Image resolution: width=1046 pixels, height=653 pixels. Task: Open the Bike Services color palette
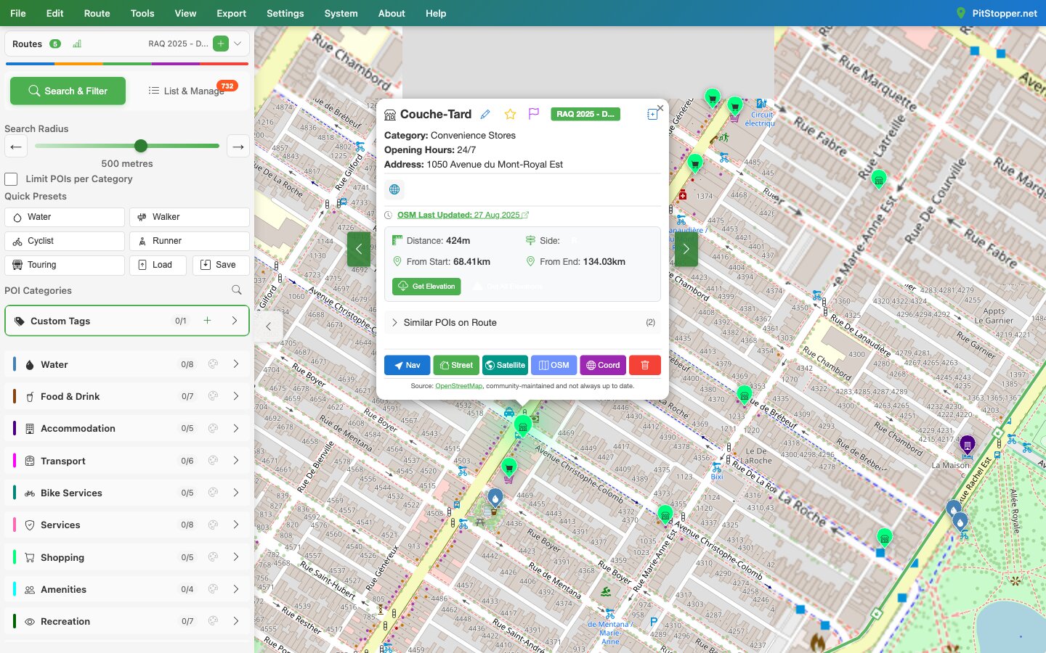pyautogui.click(x=213, y=493)
